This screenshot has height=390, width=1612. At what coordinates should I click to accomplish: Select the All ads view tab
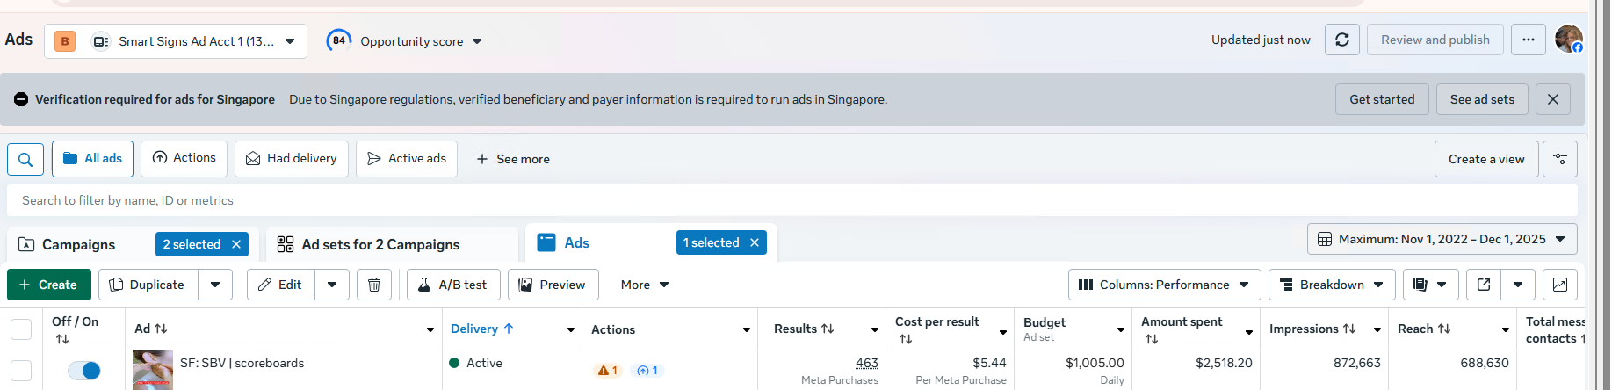[92, 159]
